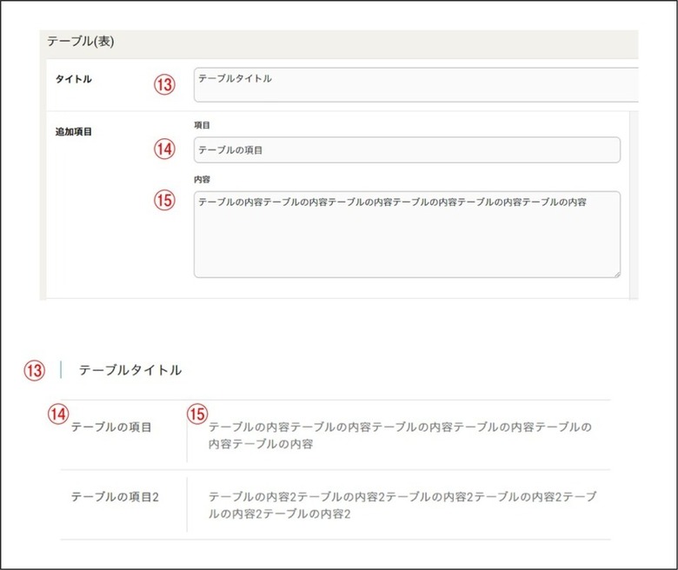Click the red circled 15 marker beside 内容 textarea

coord(165,201)
